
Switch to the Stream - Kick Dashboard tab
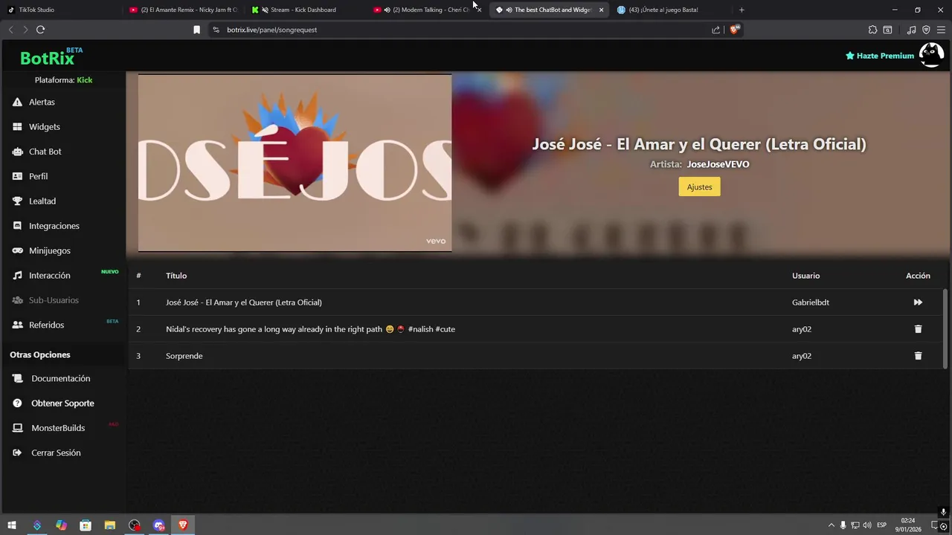(x=305, y=10)
